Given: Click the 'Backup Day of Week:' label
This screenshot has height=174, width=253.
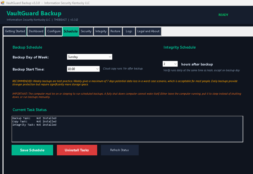Looking at the screenshot, I should pos(31,57).
